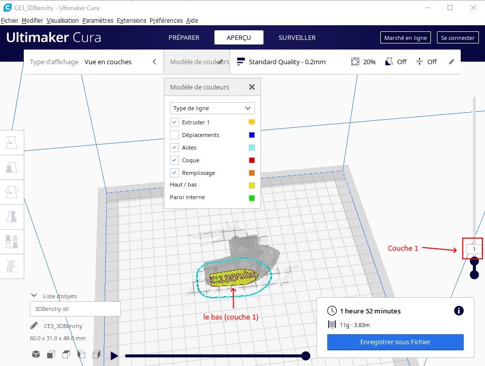Screen dimensions: 485x366
Task: Edit print settings with pencil icon
Action: coord(452,62)
